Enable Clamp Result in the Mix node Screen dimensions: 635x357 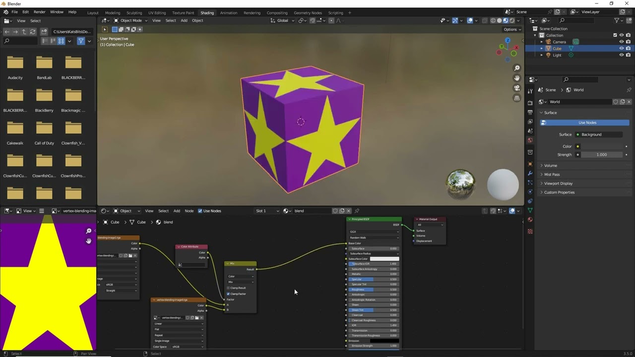point(228,288)
